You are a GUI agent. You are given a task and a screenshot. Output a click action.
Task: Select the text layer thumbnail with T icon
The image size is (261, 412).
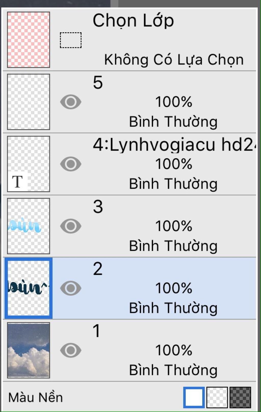(29, 164)
